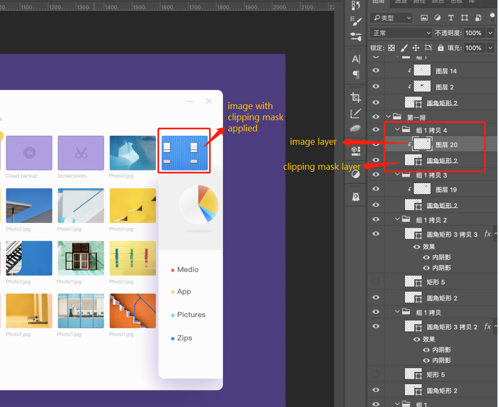Open the History panel icon
Viewport: 499px width, 407px height.
coord(355,5)
